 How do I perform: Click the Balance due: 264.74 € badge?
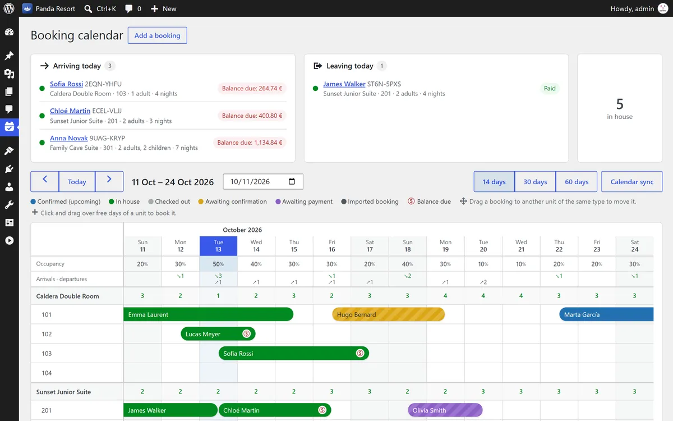252,88
